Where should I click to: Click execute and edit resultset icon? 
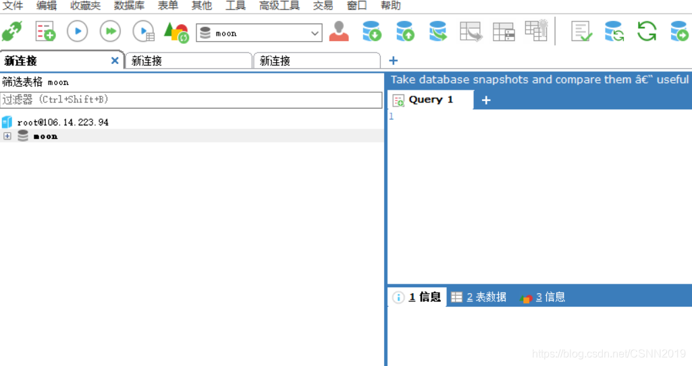pos(143,32)
